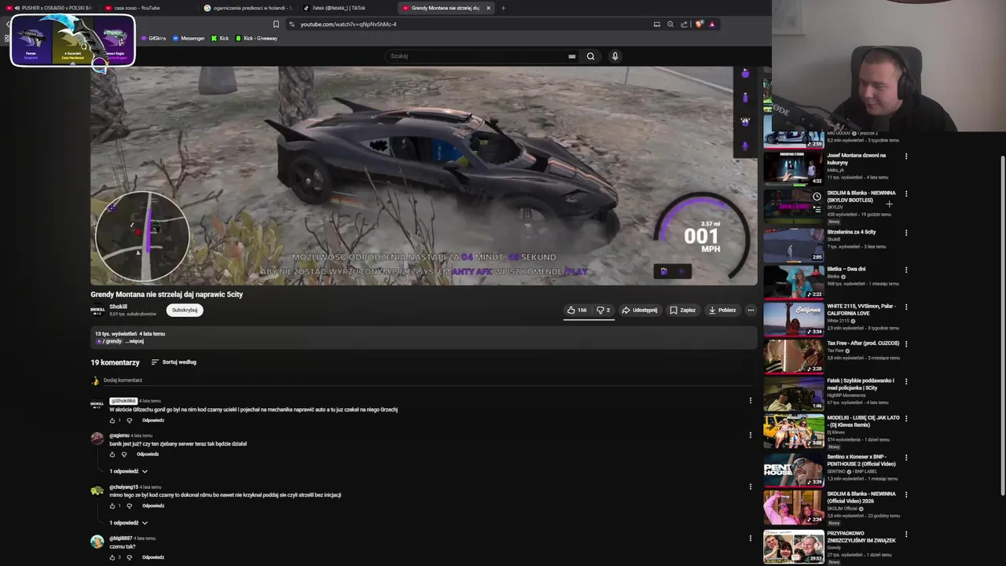Open options menu for the @chuiyang15 comment
The height and width of the screenshot is (566, 1006).
pos(750,487)
